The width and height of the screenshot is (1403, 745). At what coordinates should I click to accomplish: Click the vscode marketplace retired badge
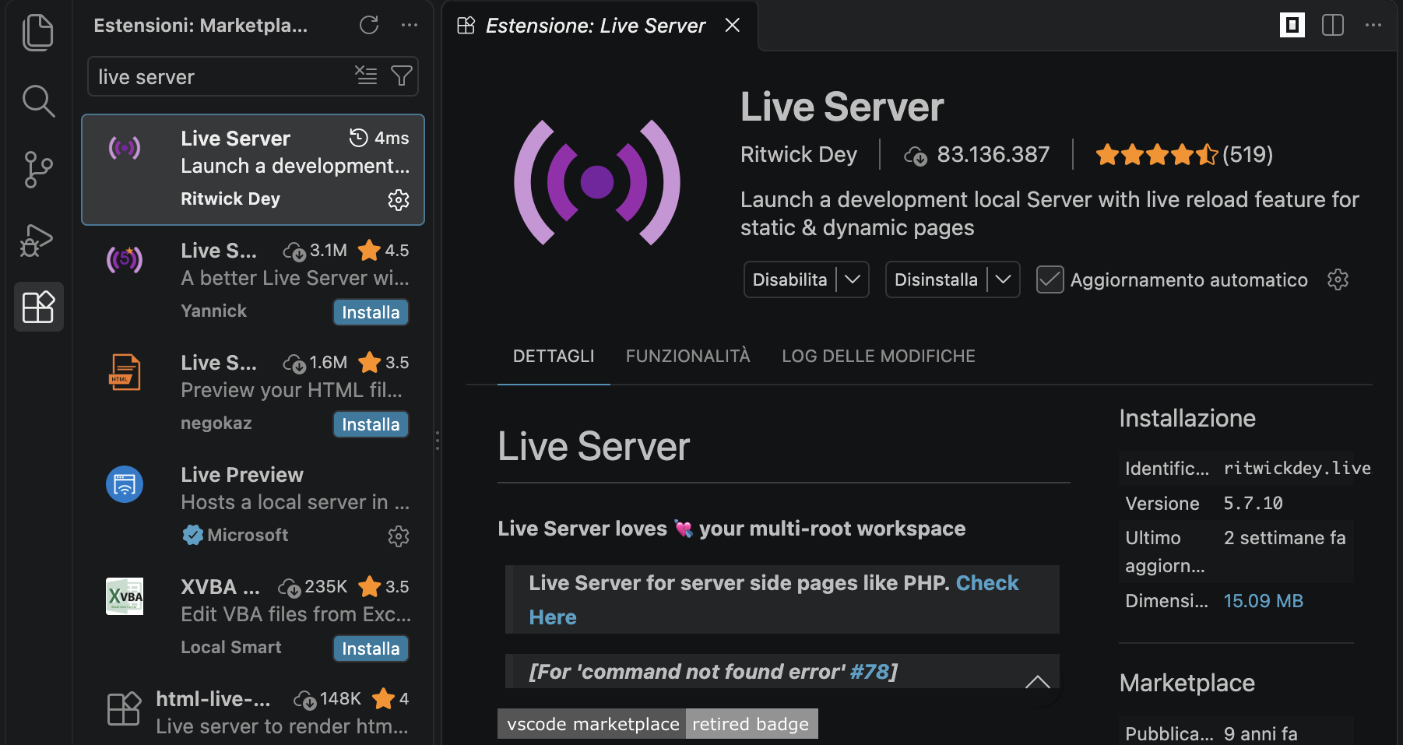tap(658, 724)
